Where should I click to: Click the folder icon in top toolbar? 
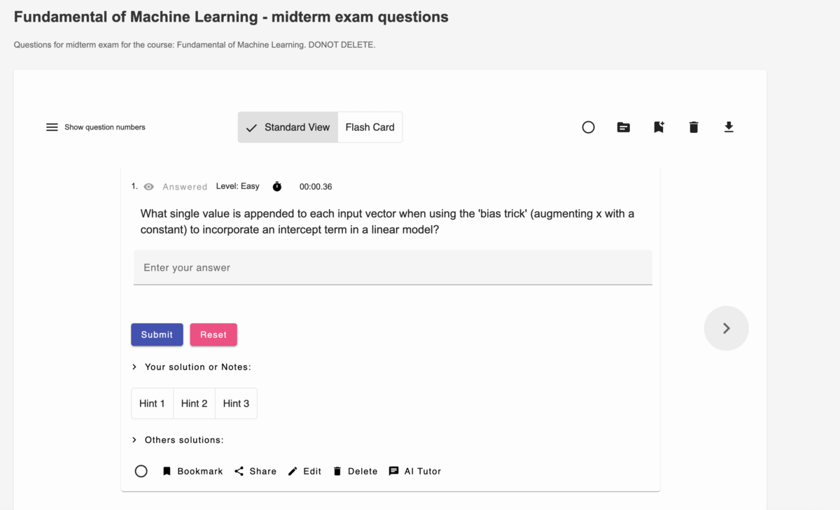[623, 127]
